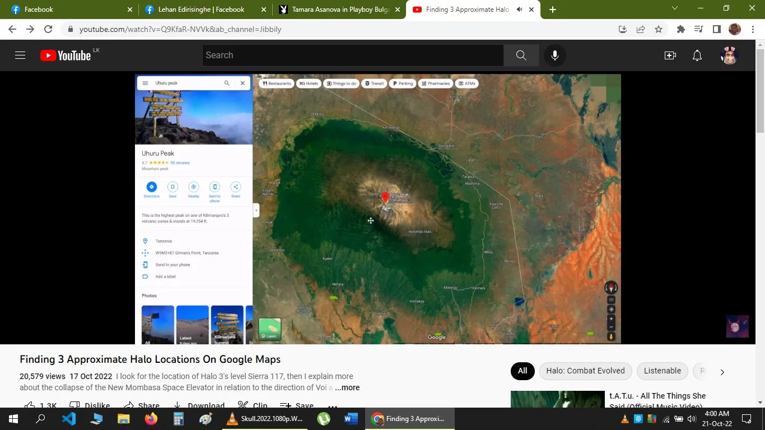Start voice search with the microphone
Image resolution: width=765 pixels, height=430 pixels.
pos(554,55)
